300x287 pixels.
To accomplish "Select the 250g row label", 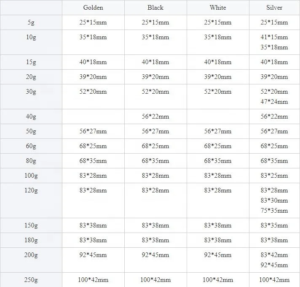I will point(31,279).
